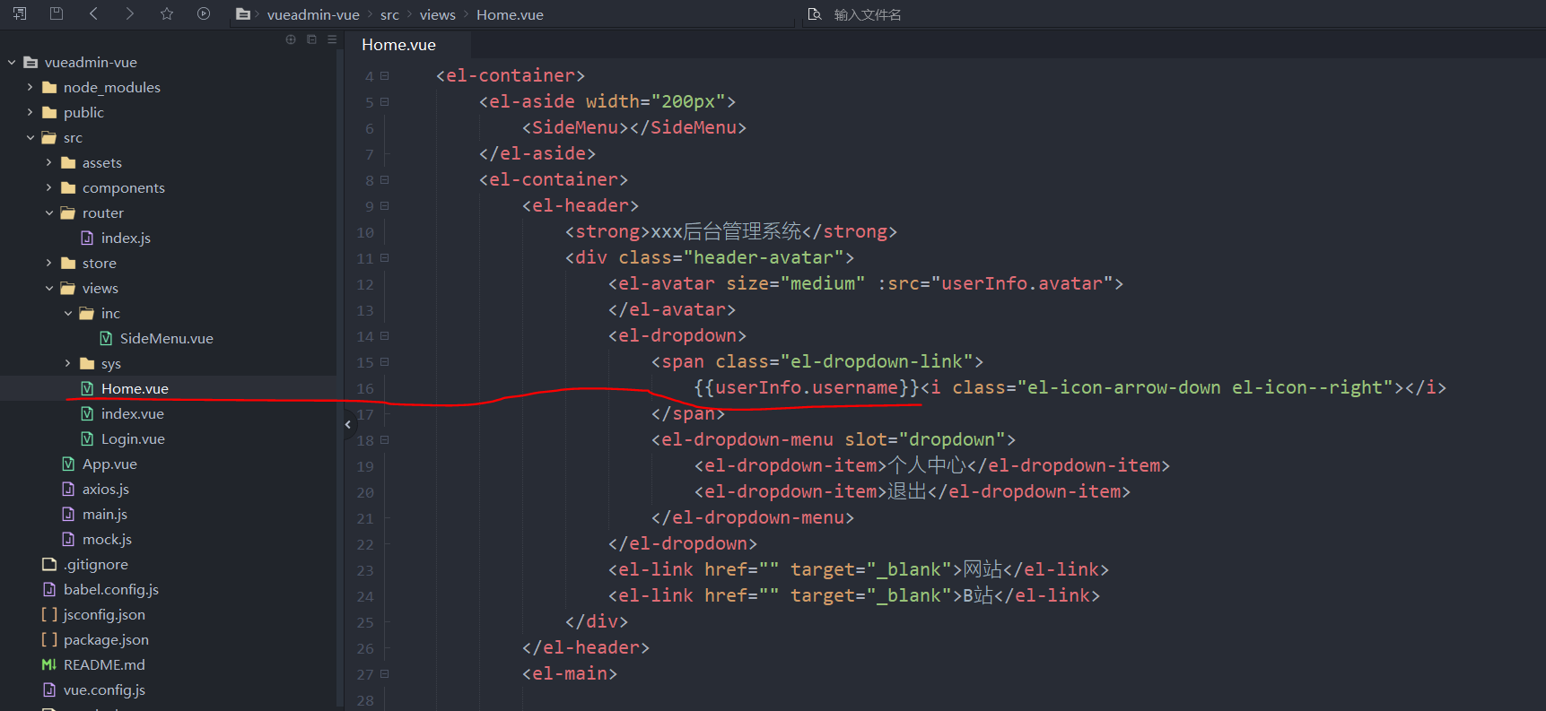Expand the assets folder chevron
Viewport: 1546px width, 711px height.
(48, 162)
